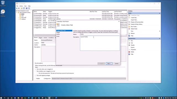Open the 'Configure for' dropdown
The width and height of the screenshot is (177, 99).
[89, 79]
